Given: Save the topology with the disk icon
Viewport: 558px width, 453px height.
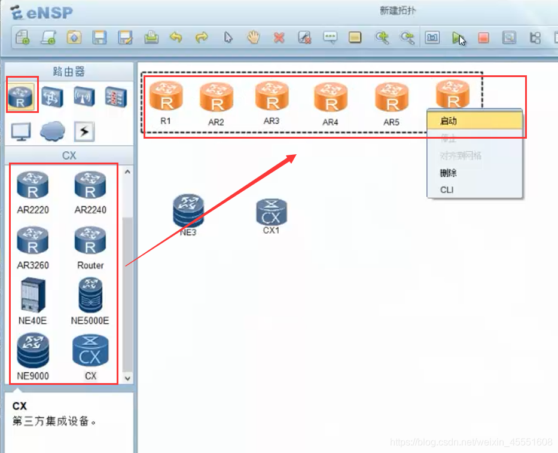Looking at the screenshot, I should coord(100,37).
